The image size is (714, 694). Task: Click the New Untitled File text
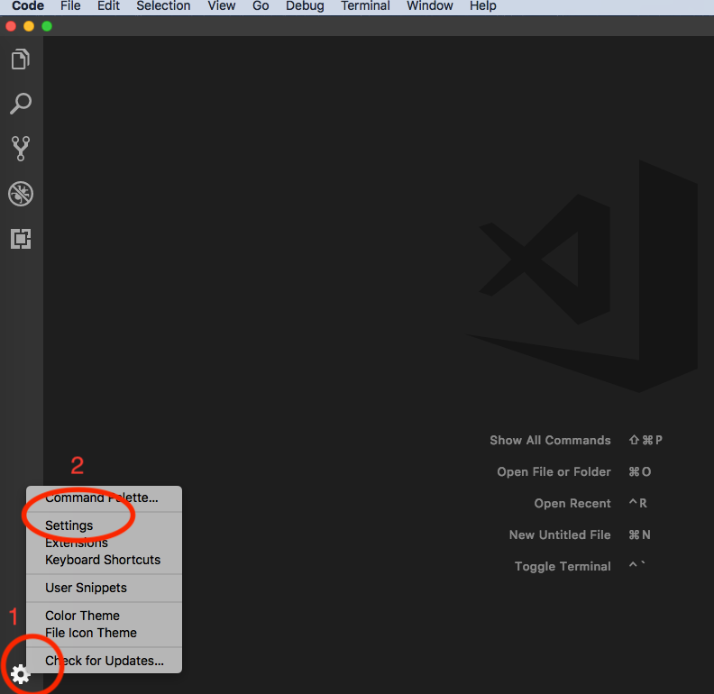click(560, 534)
